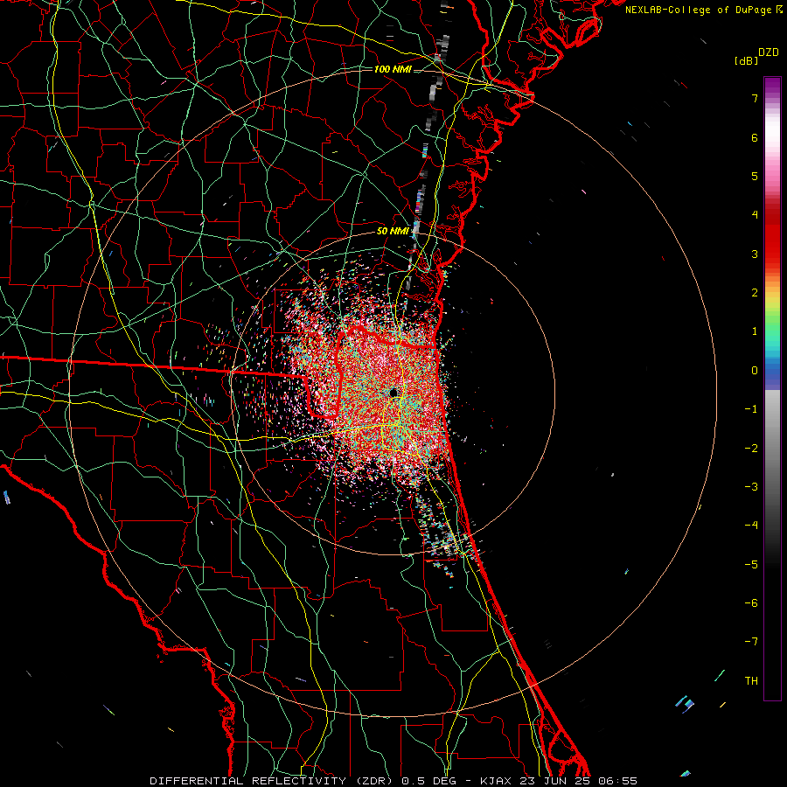Click the "0" scale label
787x787 pixels.
point(755,371)
